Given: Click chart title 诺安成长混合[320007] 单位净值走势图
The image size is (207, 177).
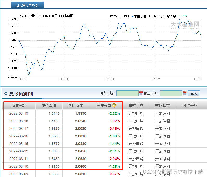Looking at the screenshot, I should pos(46,16).
